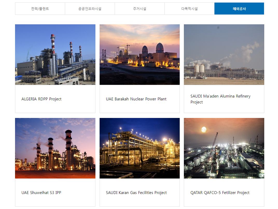278x209 pixels.
Task: Click the "ALGERIA RDPP Project" title text
Action: 41,99
